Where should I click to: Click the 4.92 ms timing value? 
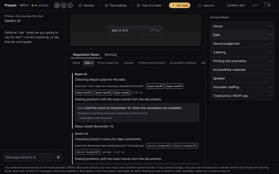[137, 93]
